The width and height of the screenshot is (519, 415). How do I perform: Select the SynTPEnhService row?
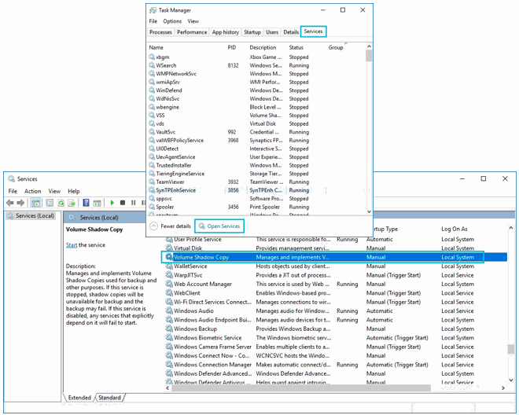click(x=256, y=190)
